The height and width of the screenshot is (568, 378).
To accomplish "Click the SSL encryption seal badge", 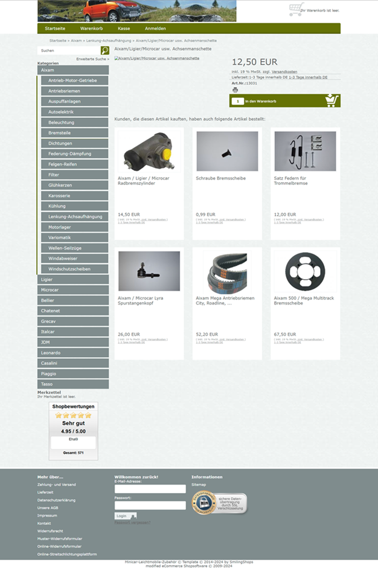I will point(219,503).
